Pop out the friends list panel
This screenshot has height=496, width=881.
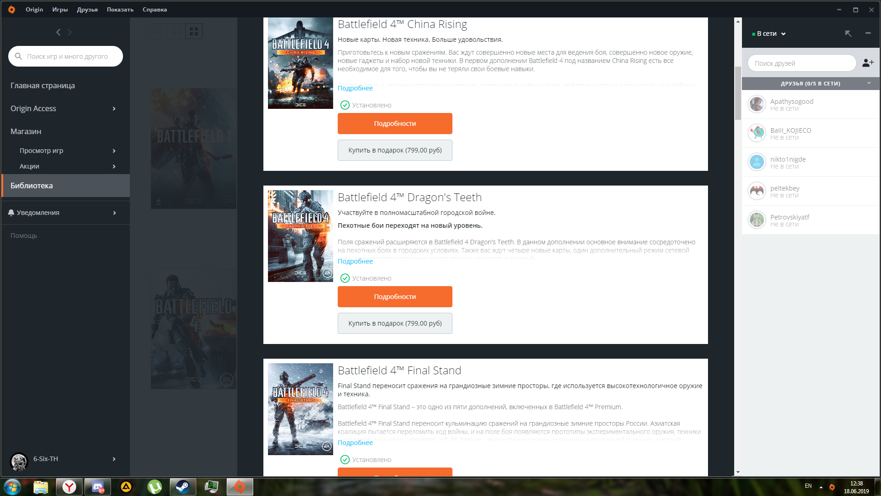848,34
